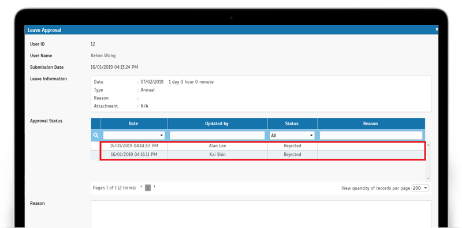Click Rejected status in Alan Lee row
Image resolution: width=462 pixels, height=228 pixels.
coord(292,145)
